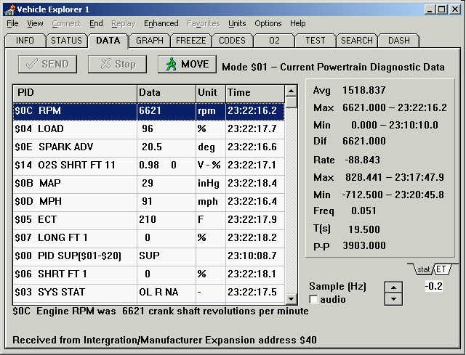This screenshot has width=466, height=355.
Task: Decrease sample rate with down stepper arrow
Action: (393, 299)
